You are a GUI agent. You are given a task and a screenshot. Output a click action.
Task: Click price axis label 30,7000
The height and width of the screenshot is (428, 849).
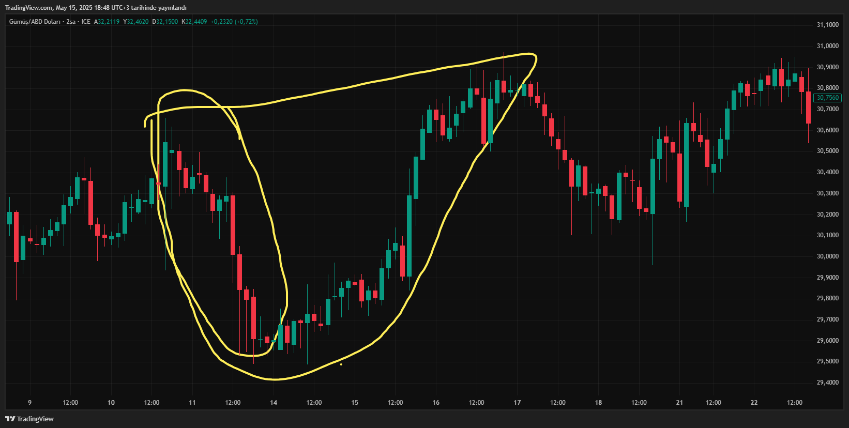828,109
